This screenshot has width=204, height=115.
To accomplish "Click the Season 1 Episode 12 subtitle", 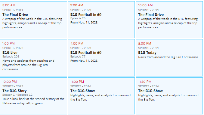I will (17, 95).
